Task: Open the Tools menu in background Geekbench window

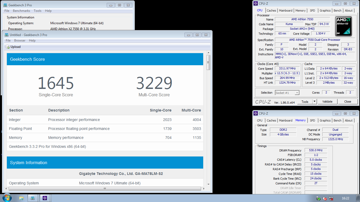Action: [x=37, y=11]
